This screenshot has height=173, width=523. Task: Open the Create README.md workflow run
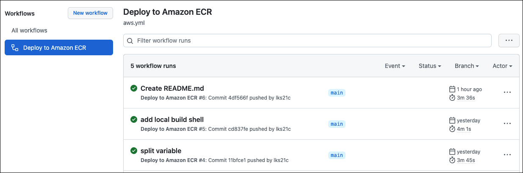pos(172,88)
